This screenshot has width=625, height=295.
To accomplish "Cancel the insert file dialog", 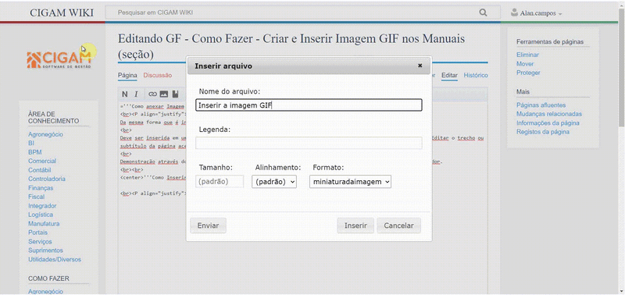I will tap(398, 226).
